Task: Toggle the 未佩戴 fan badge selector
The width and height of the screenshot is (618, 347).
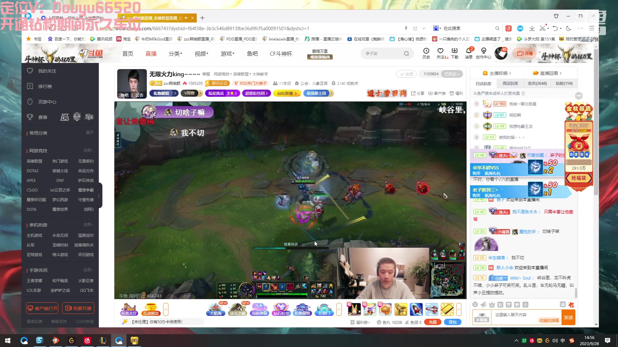Action: coord(482,317)
